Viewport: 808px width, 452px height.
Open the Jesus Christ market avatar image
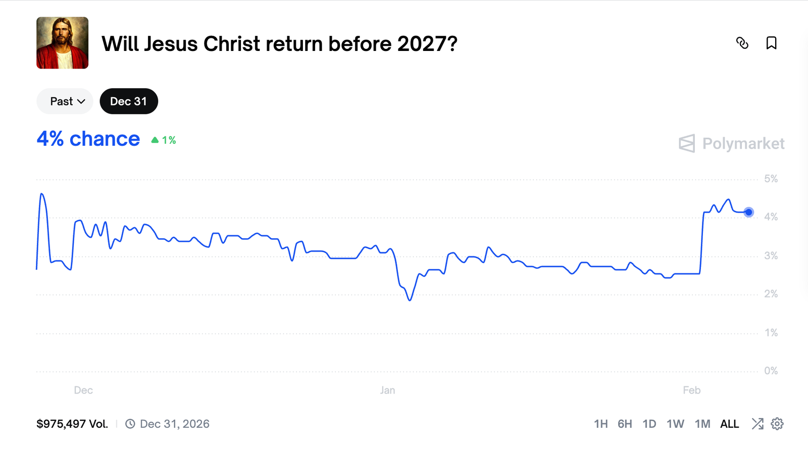[x=62, y=43]
